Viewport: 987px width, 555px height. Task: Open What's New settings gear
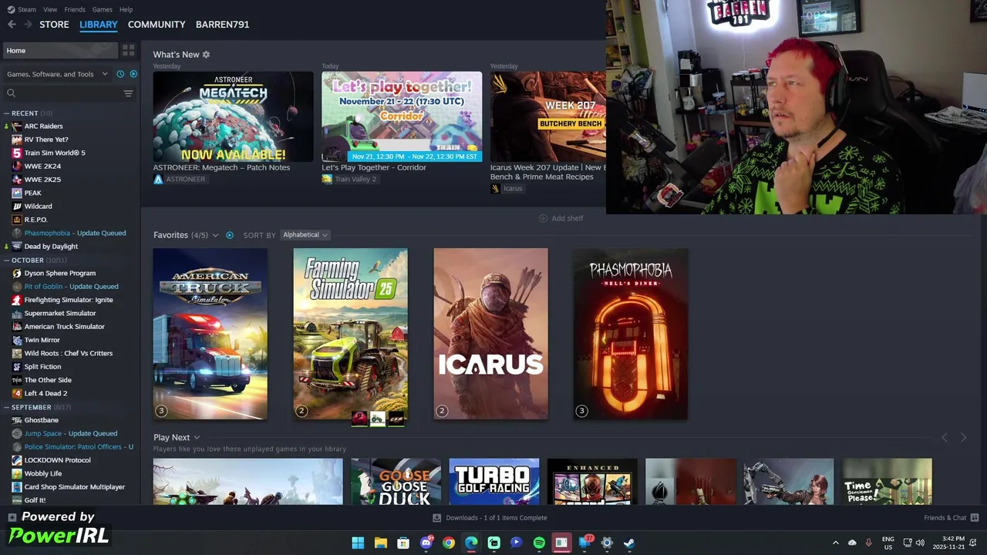click(206, 55)
